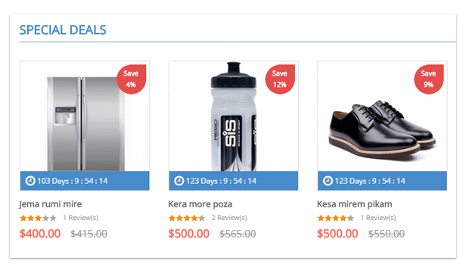The image size is (466, 273).
Task: View the 2 Review(s) for water bottle
Action: coord(229,218)
